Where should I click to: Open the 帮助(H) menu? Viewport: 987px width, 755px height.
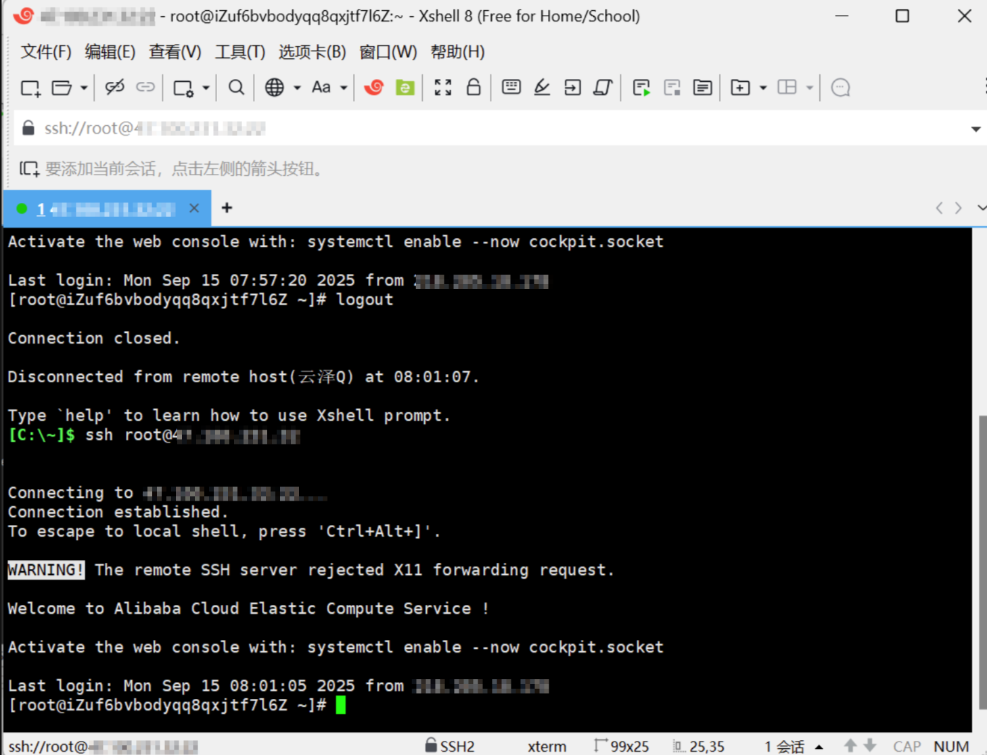(x=458, y=52)
